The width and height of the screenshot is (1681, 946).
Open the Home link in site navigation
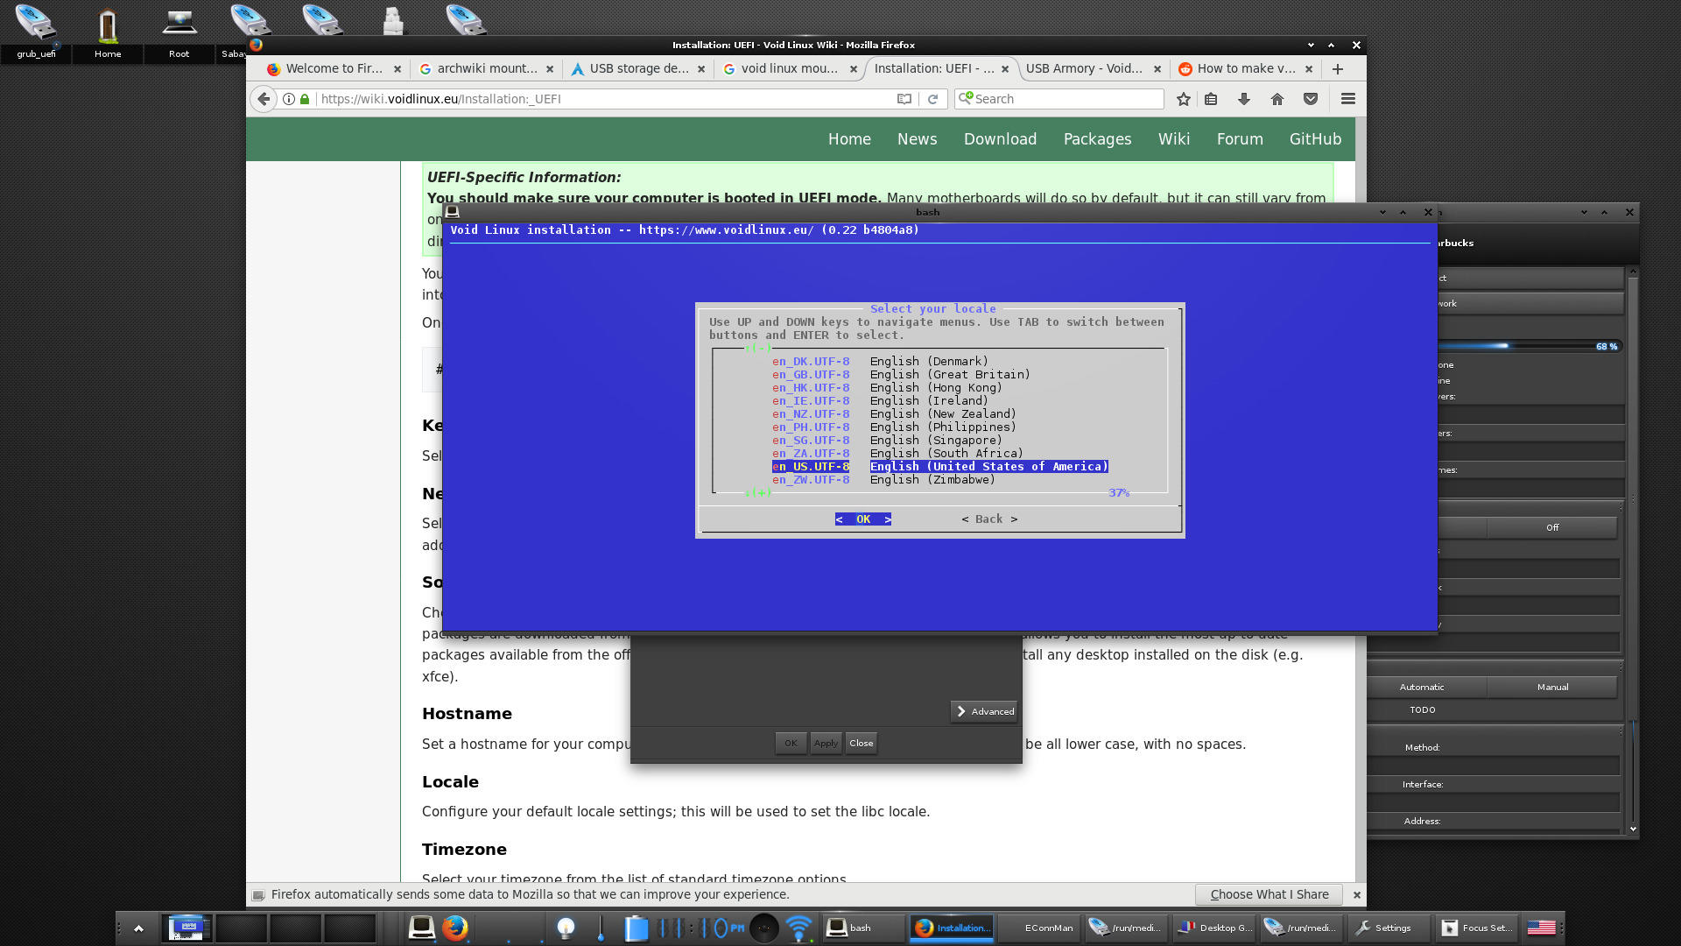point(849,139)
